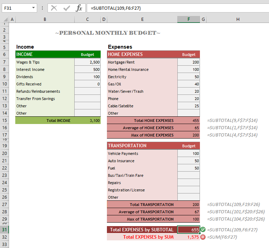Select column B header

pyautogui.click(x=45, y=19)
